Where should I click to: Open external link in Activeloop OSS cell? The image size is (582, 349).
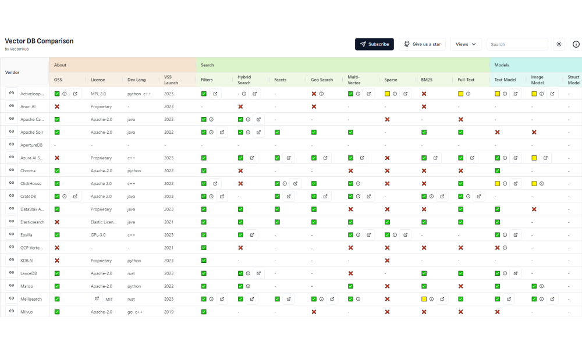click(75, 94)
